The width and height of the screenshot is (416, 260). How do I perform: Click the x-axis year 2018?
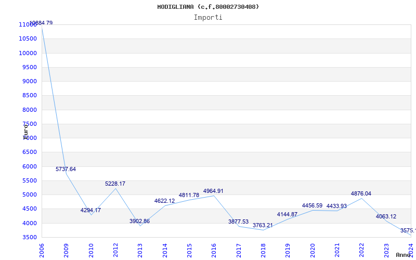tap(263, 251)
